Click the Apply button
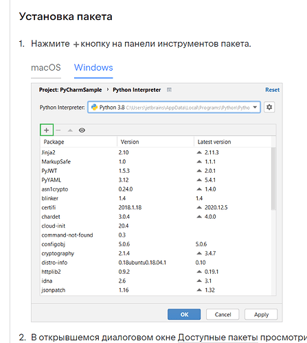The height and width of the screenshot is (343, 307). click(x=261, y=314)
